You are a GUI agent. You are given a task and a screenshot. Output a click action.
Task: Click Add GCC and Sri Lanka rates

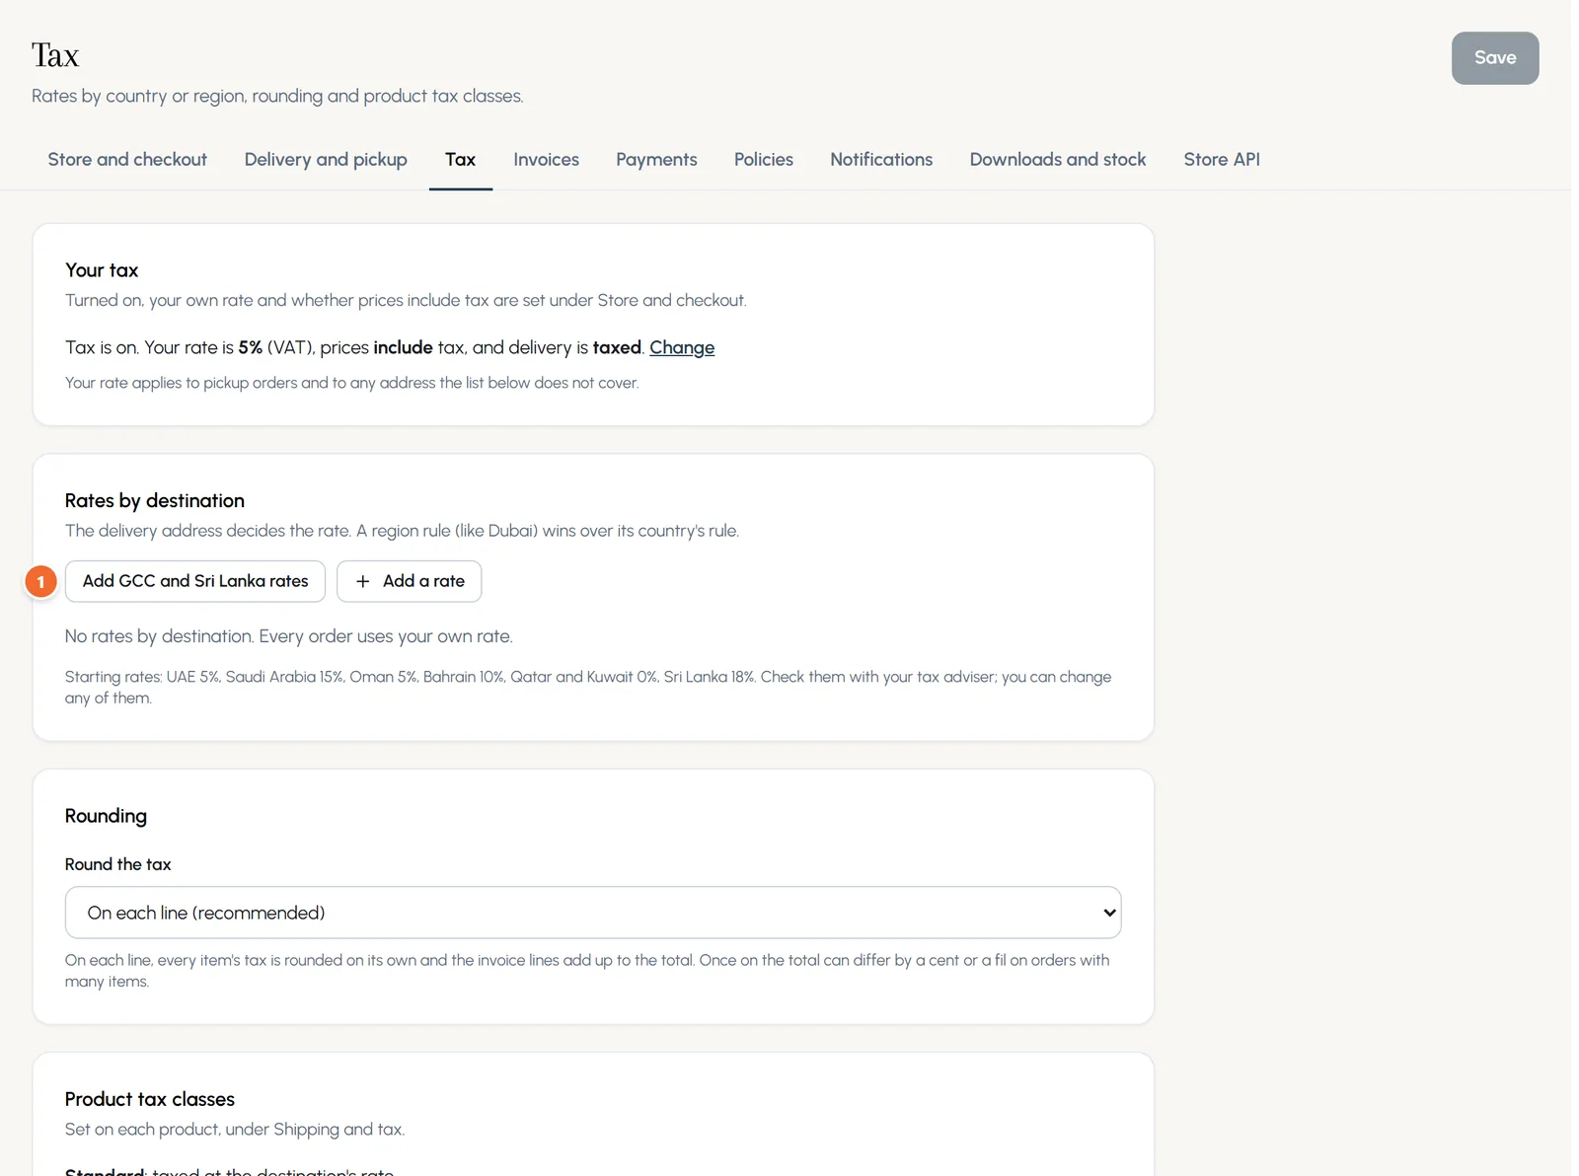[x=195, y=581]
